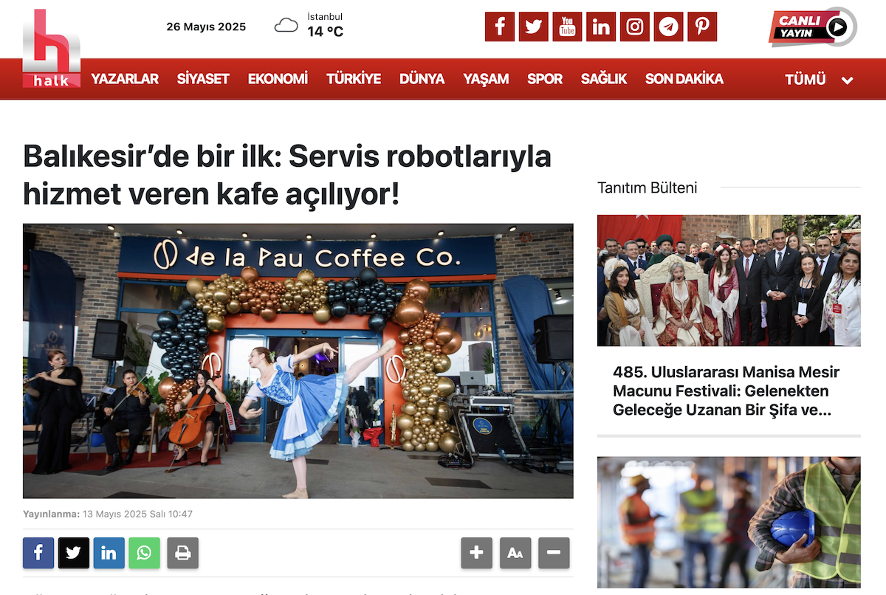Open the Instagram profile icon

pyautogui.click(x=635, y=27)
